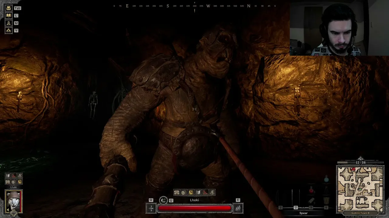This screenshot has width=389, height=218.
Task: Click the blue potion flask icon
Action: [x=326, y=179]
